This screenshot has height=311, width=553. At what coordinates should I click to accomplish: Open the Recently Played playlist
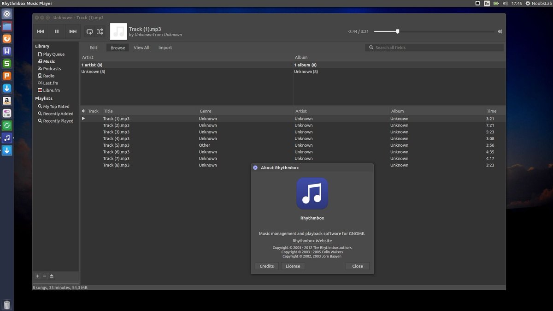point(56,121)
